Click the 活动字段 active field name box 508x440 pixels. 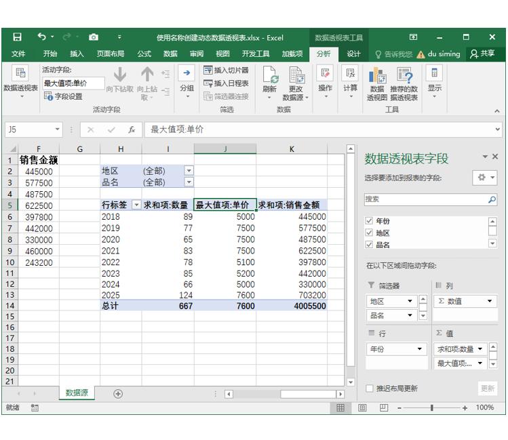(73, 83)
